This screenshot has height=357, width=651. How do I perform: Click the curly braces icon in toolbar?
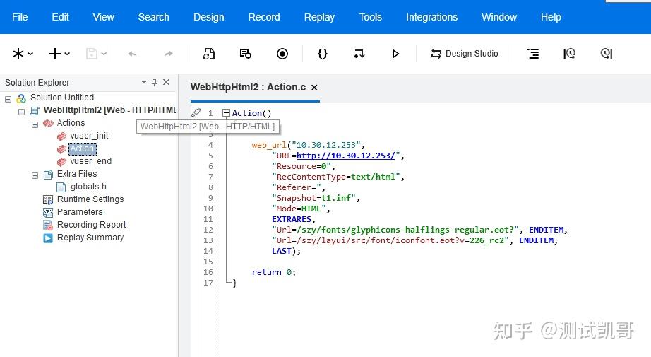point(323,54)
